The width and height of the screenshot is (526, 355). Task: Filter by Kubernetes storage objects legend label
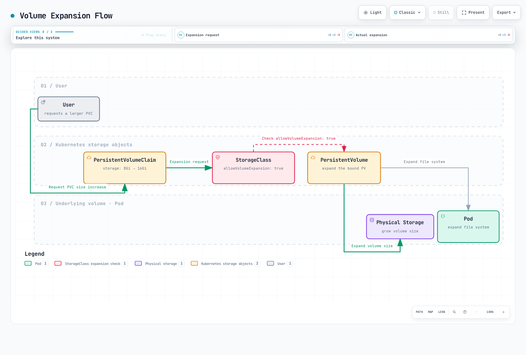pyautogui.click(x=227, y=264)
